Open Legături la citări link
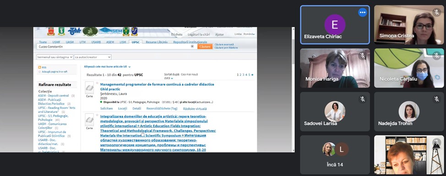Image resolution: width=446 pixels, height=176 pixels. click(199, 34)
